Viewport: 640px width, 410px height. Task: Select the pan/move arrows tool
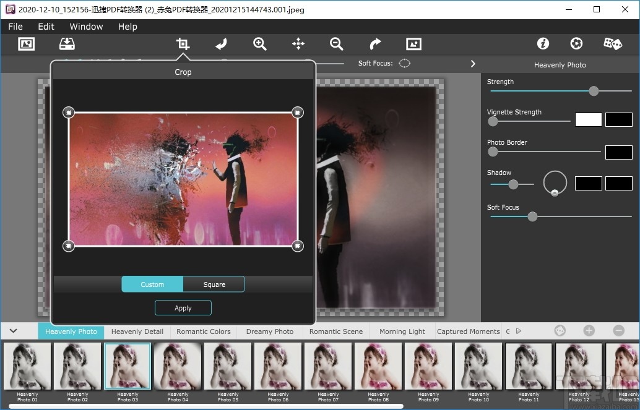pos(298,44)
